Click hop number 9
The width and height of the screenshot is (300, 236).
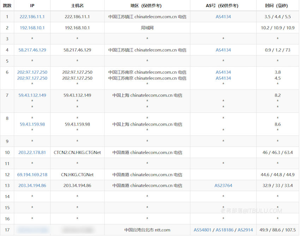tap(7, 141)
